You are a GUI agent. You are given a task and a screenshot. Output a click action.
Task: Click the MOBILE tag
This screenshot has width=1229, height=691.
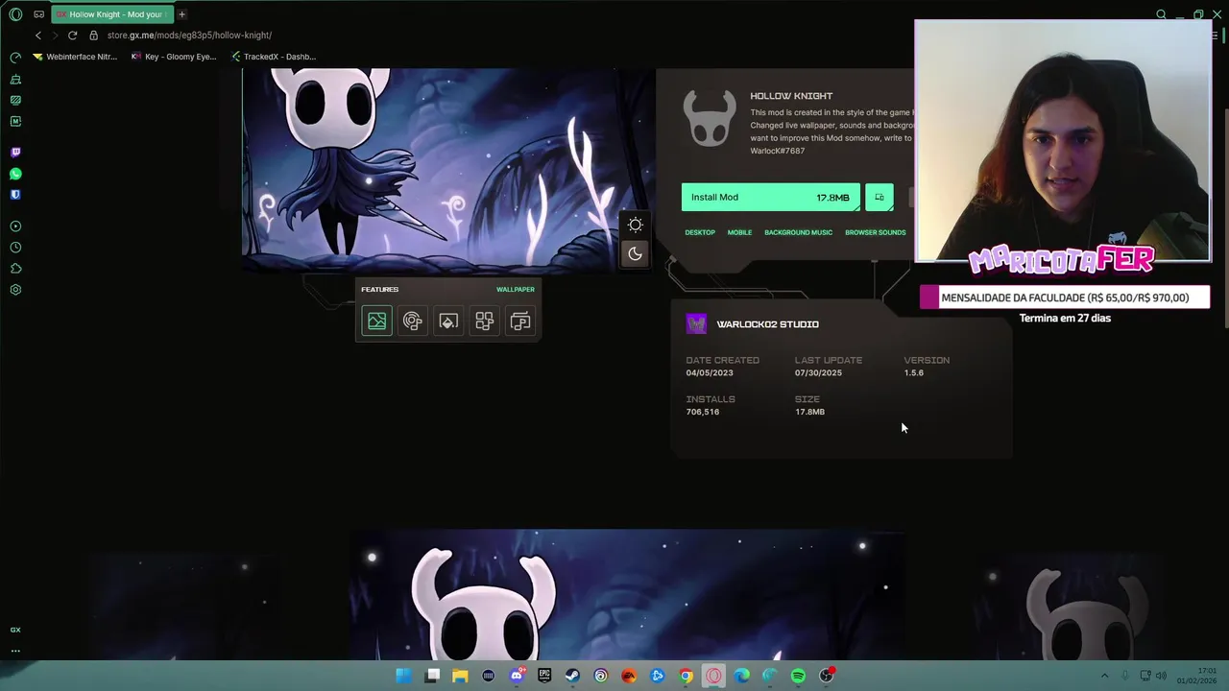click(739, 232)
